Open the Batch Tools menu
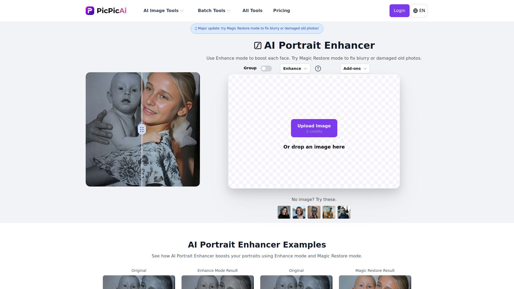Image resolution: width=514 pixels, height=289 pixels. (x=214, y=11)
